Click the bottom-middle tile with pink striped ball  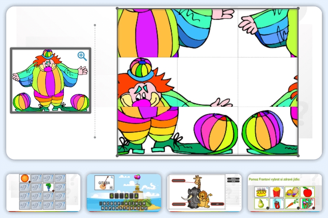(x=208, y=131)
